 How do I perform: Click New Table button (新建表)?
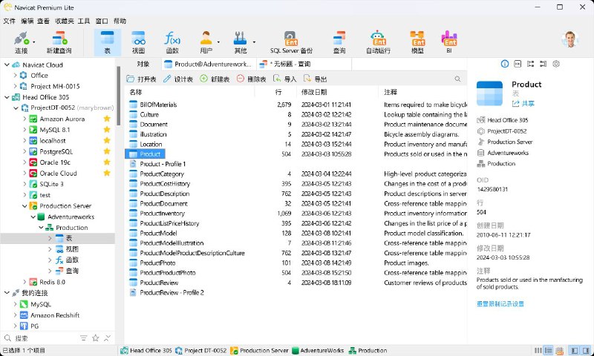(215, 79)
